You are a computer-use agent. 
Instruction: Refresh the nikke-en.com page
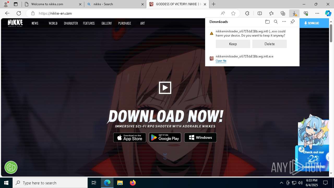[x=19, y=13]
